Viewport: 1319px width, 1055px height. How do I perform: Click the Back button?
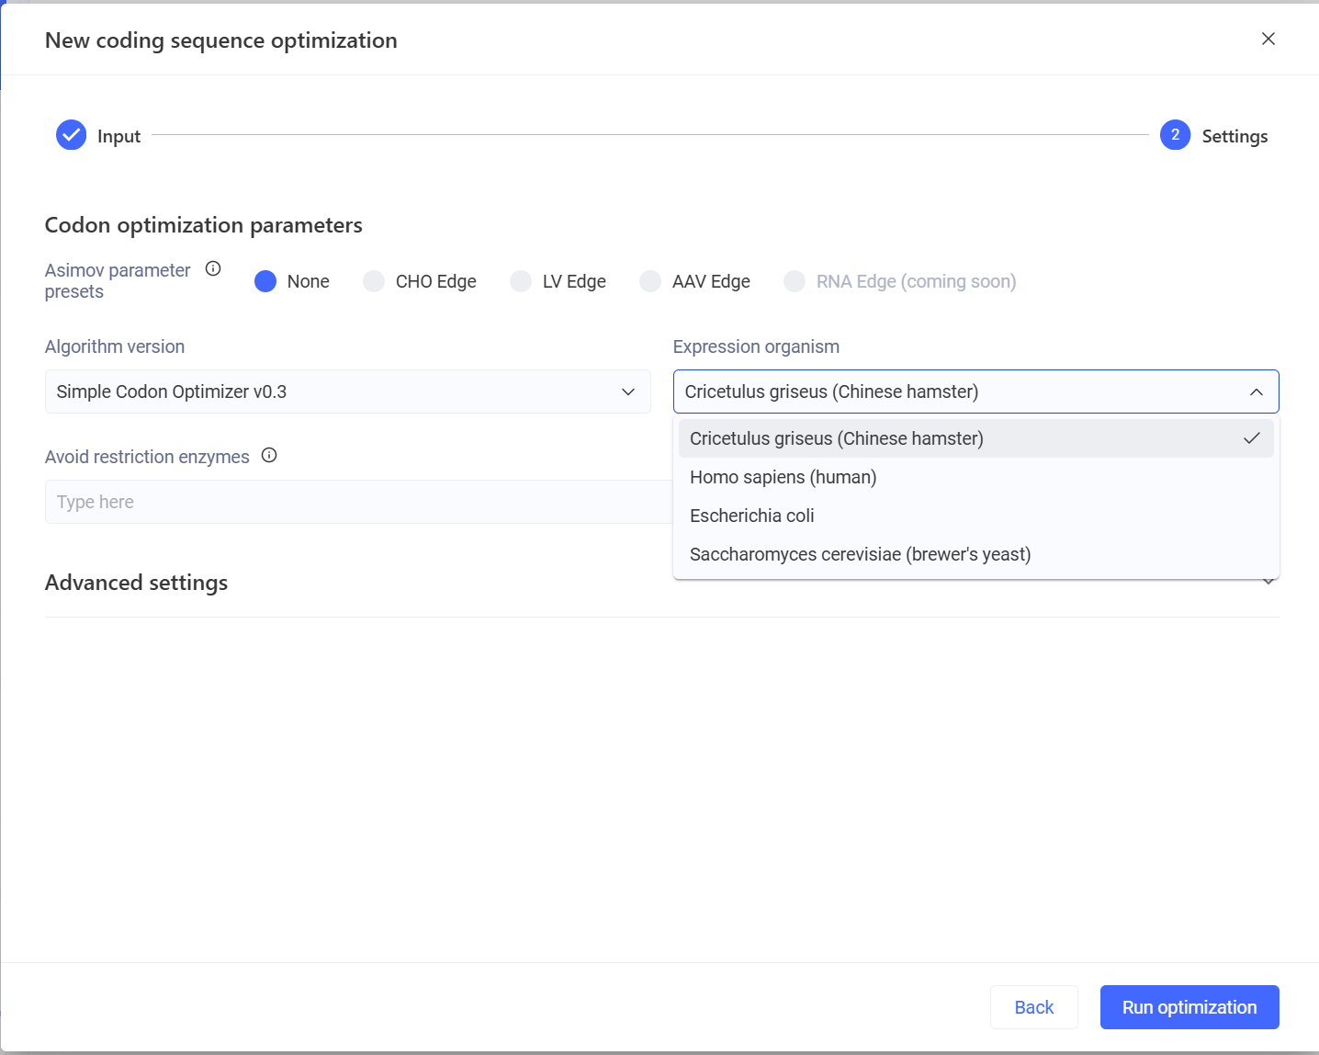coord(1033,1007)
